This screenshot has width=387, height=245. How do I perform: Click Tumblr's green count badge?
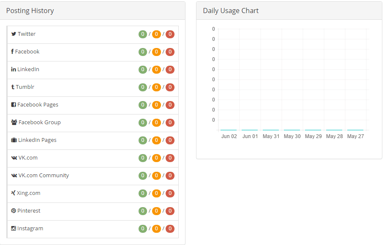point(143,87)
